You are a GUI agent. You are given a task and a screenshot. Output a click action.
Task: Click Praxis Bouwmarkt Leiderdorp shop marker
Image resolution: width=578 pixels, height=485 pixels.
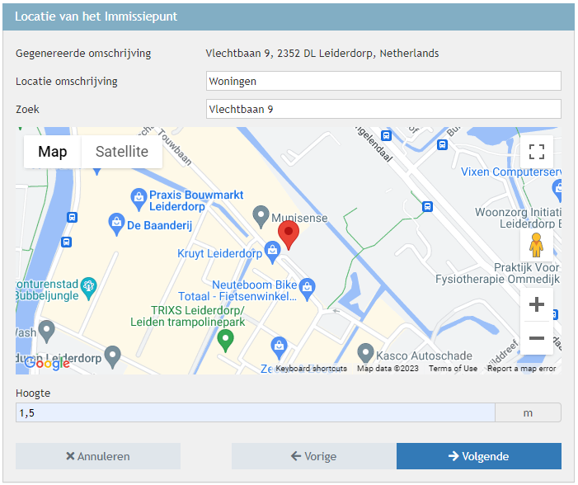pyautogui.click(x=139, y=196)
